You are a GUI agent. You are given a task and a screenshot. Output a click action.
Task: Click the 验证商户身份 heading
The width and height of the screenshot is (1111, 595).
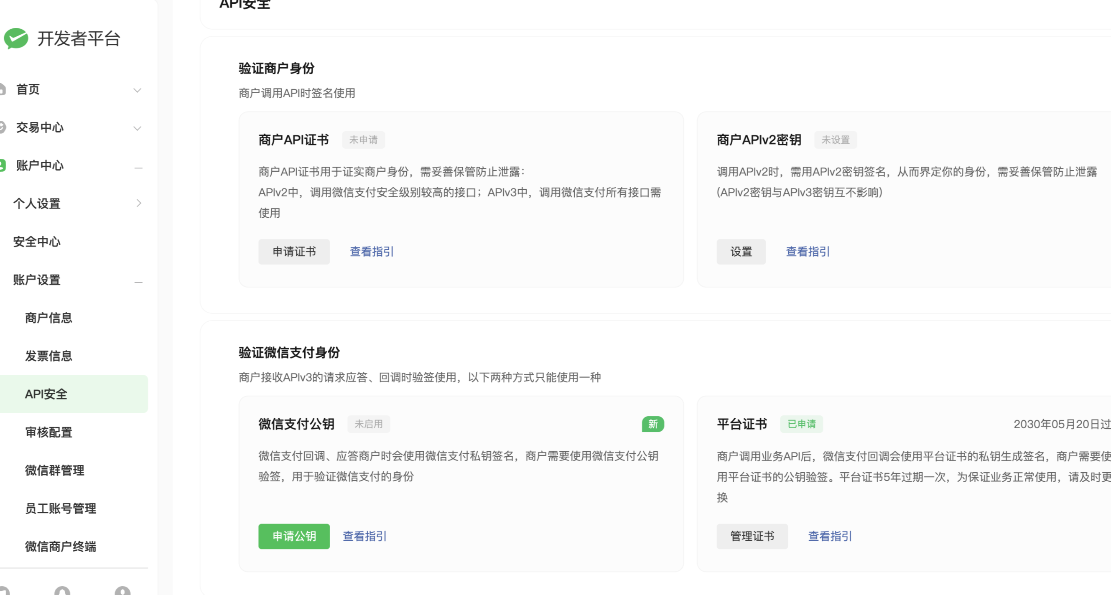(276, 68)
